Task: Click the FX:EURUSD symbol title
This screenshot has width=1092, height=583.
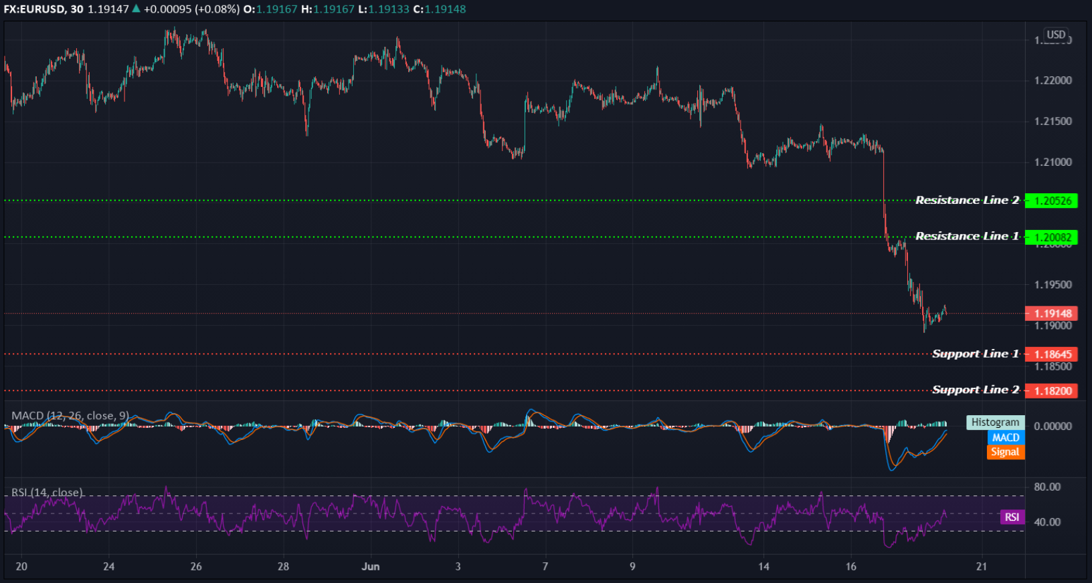Action: pyautogui.click(x=33, y=9)
